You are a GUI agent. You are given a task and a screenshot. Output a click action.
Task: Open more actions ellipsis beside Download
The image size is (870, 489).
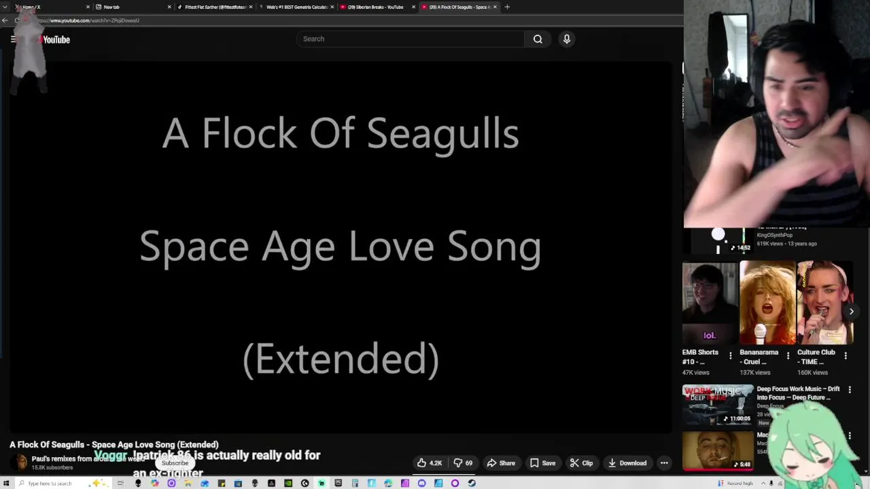click(x=664, y=463)
